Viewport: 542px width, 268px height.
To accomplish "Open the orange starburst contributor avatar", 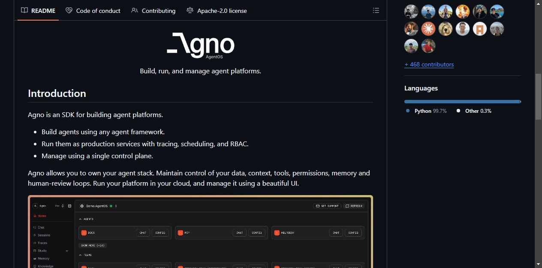I will [428, 29].
